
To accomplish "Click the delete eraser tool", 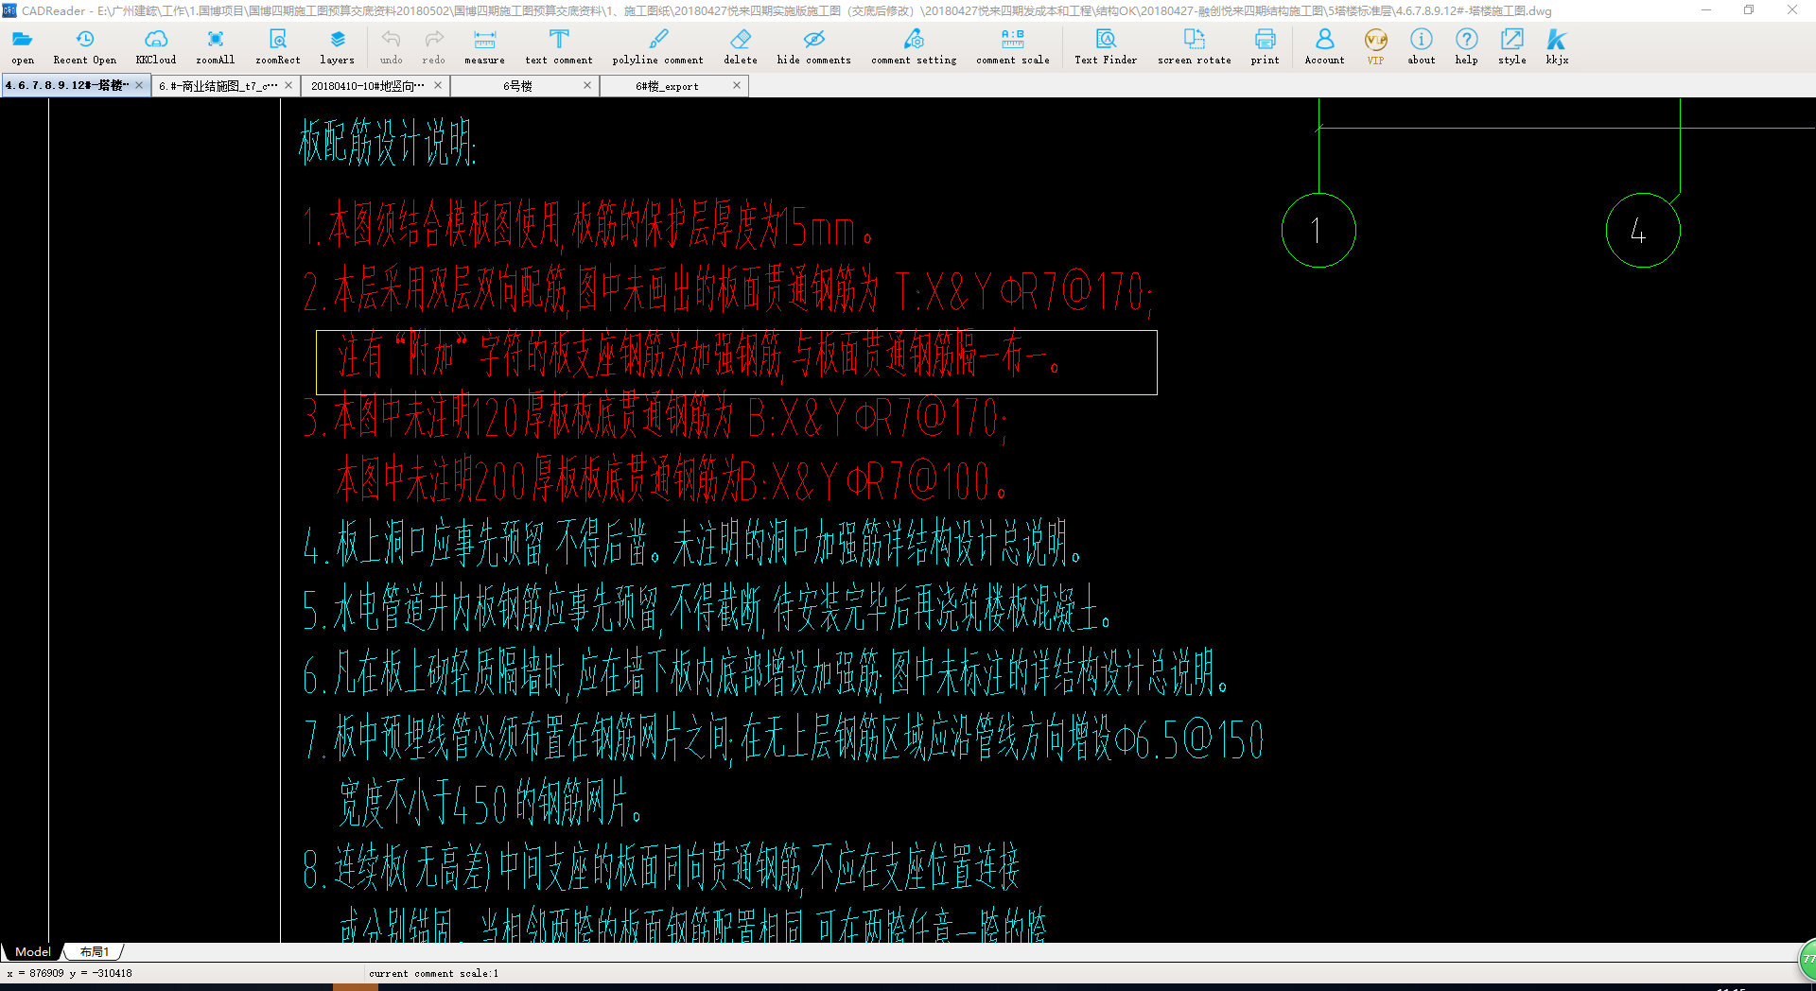I will (x=741, y=46).
